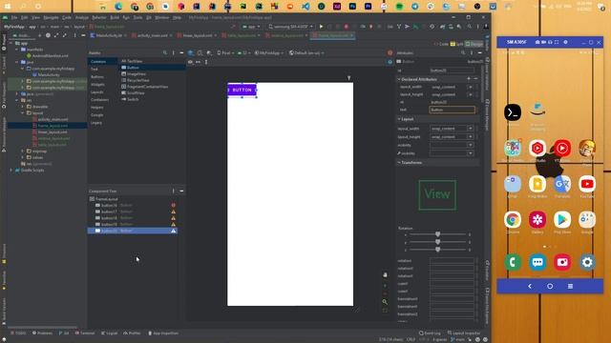Open the Windows Start menu
The height and width of the screenshot is (343, 611).
(8, 7)
